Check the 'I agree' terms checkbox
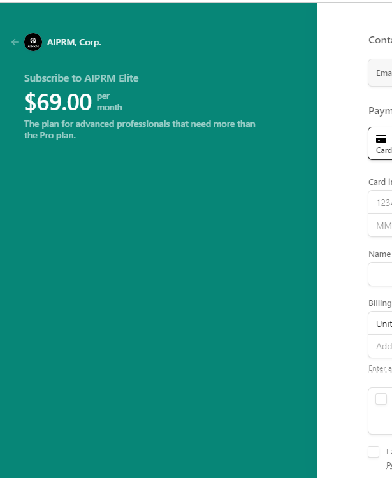This screenshot has height=478, width=392. (374, 452)
